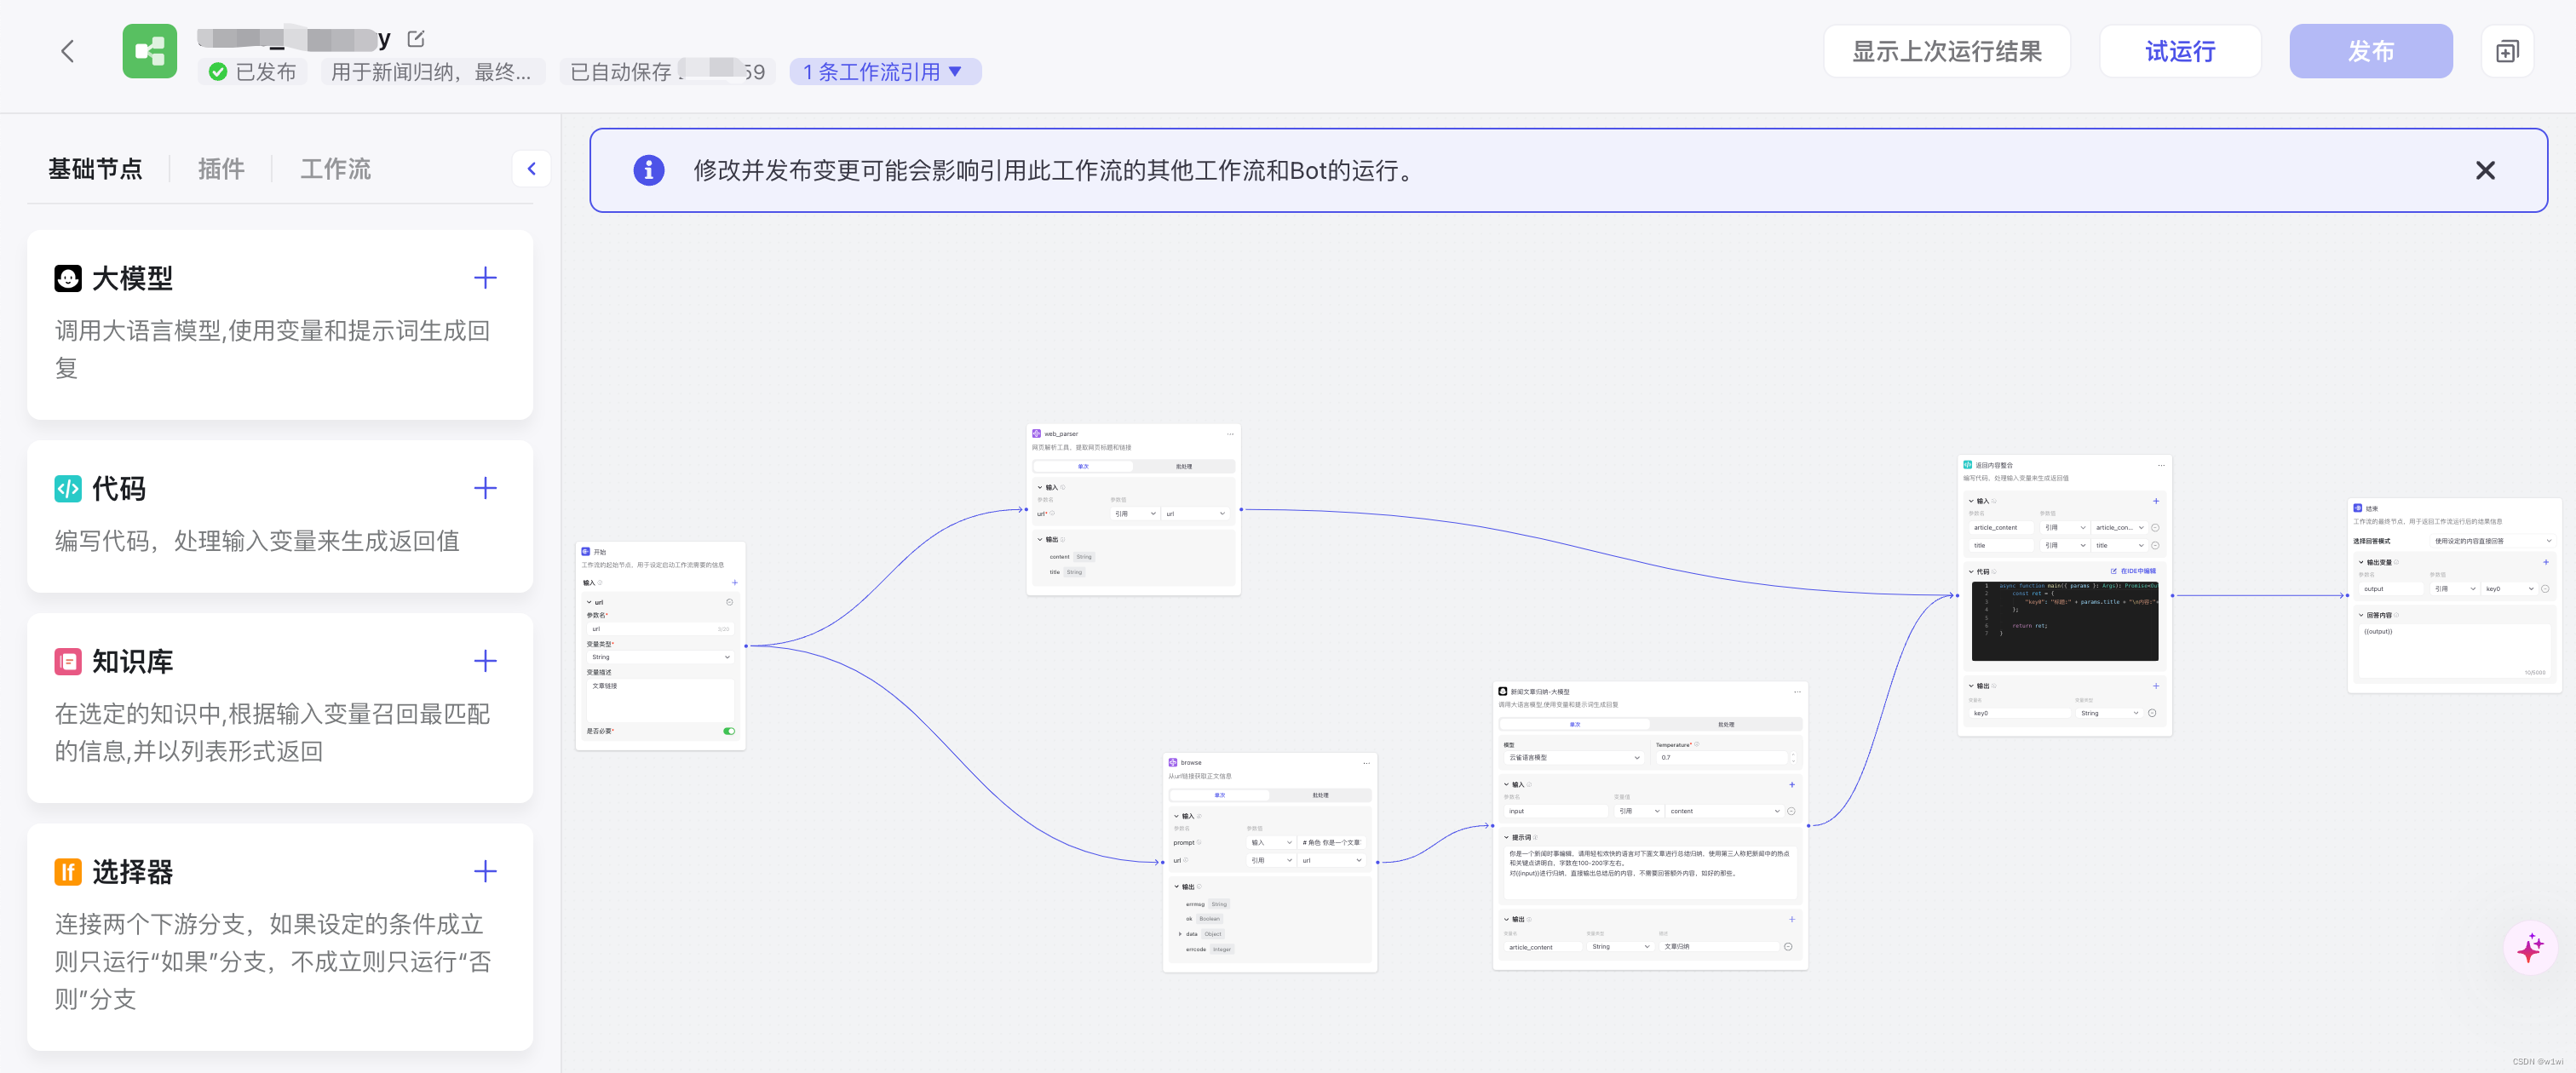The width and height of the screenshot is (2576, 1073).
Task: Click 回答内容 {{output}} text area
Action: (x=2454, y=651)
